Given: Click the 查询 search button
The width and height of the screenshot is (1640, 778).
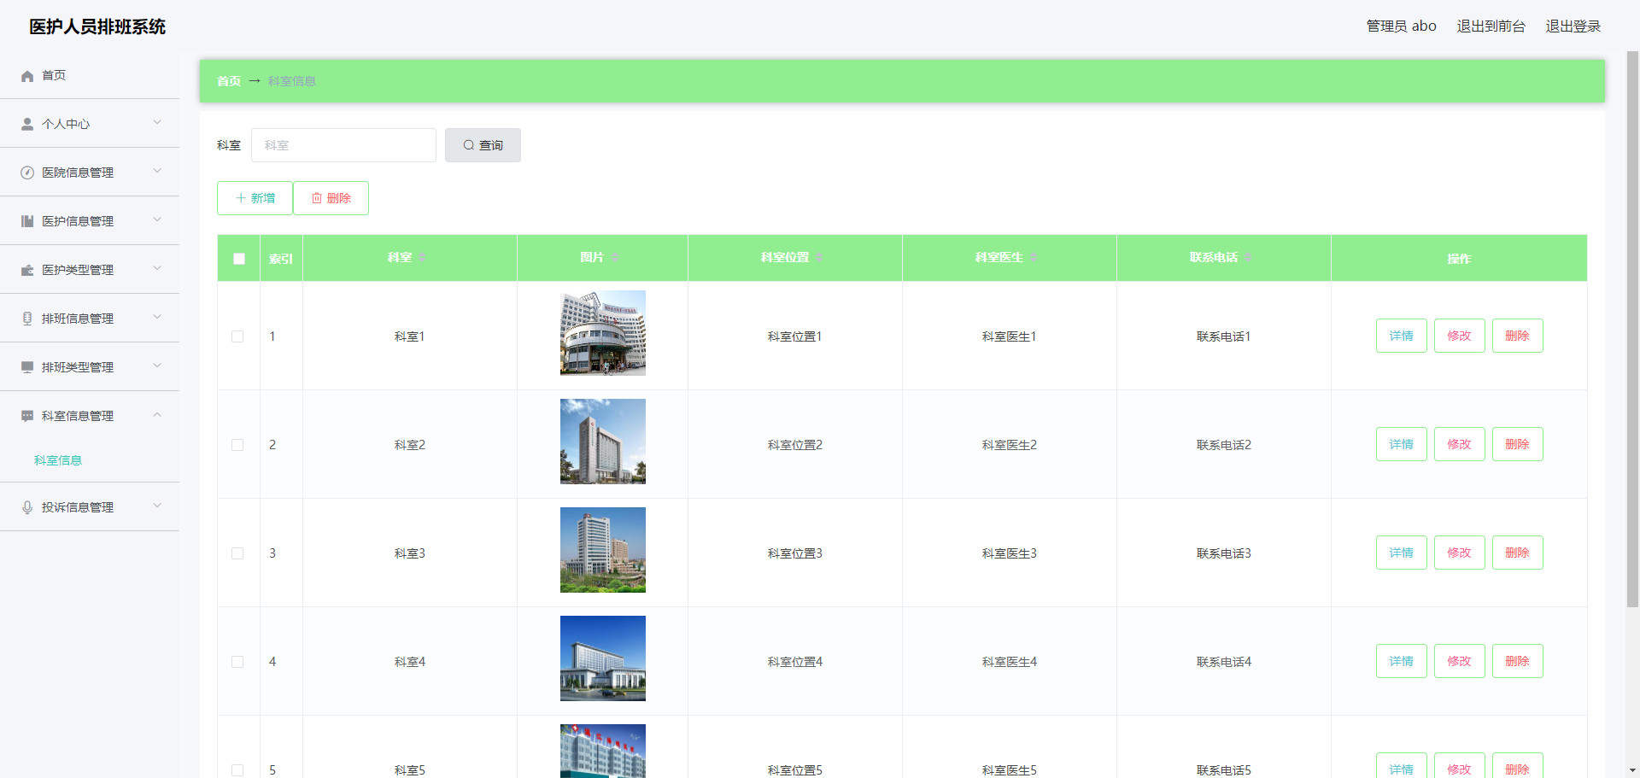Looking at the screenshot, I should (483, 145).
